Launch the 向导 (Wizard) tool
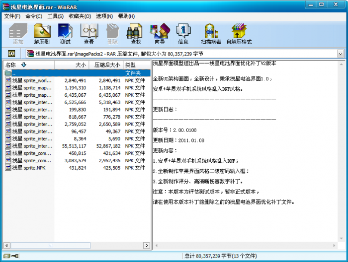The height and width of the screenshot is (262, 348). tap(160, 34)
